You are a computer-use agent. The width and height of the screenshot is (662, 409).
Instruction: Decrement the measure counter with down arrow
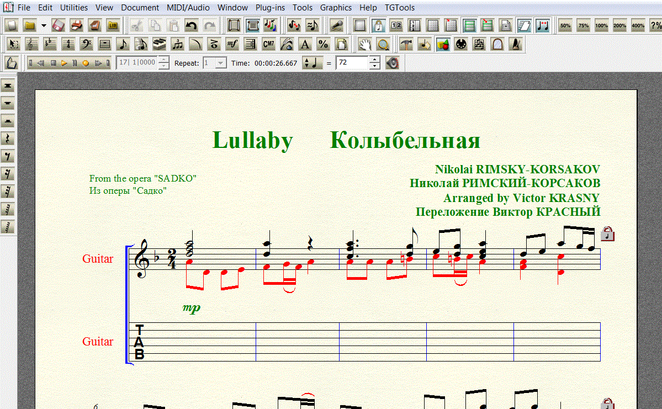[164, 66]
